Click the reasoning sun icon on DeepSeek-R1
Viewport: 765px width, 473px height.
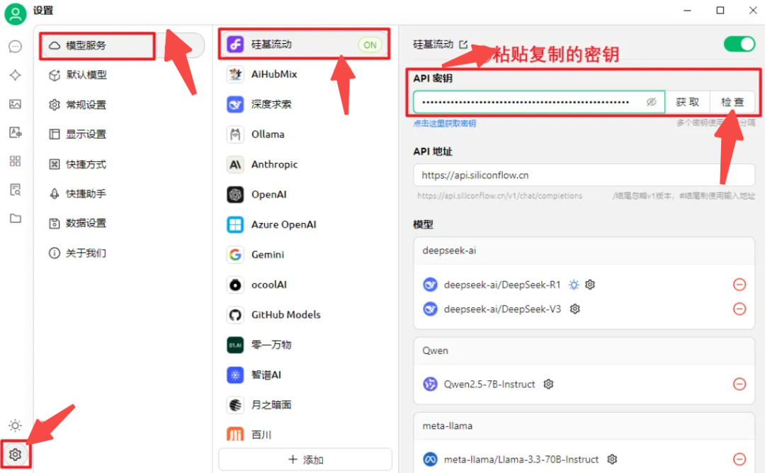tap(574, 284)
